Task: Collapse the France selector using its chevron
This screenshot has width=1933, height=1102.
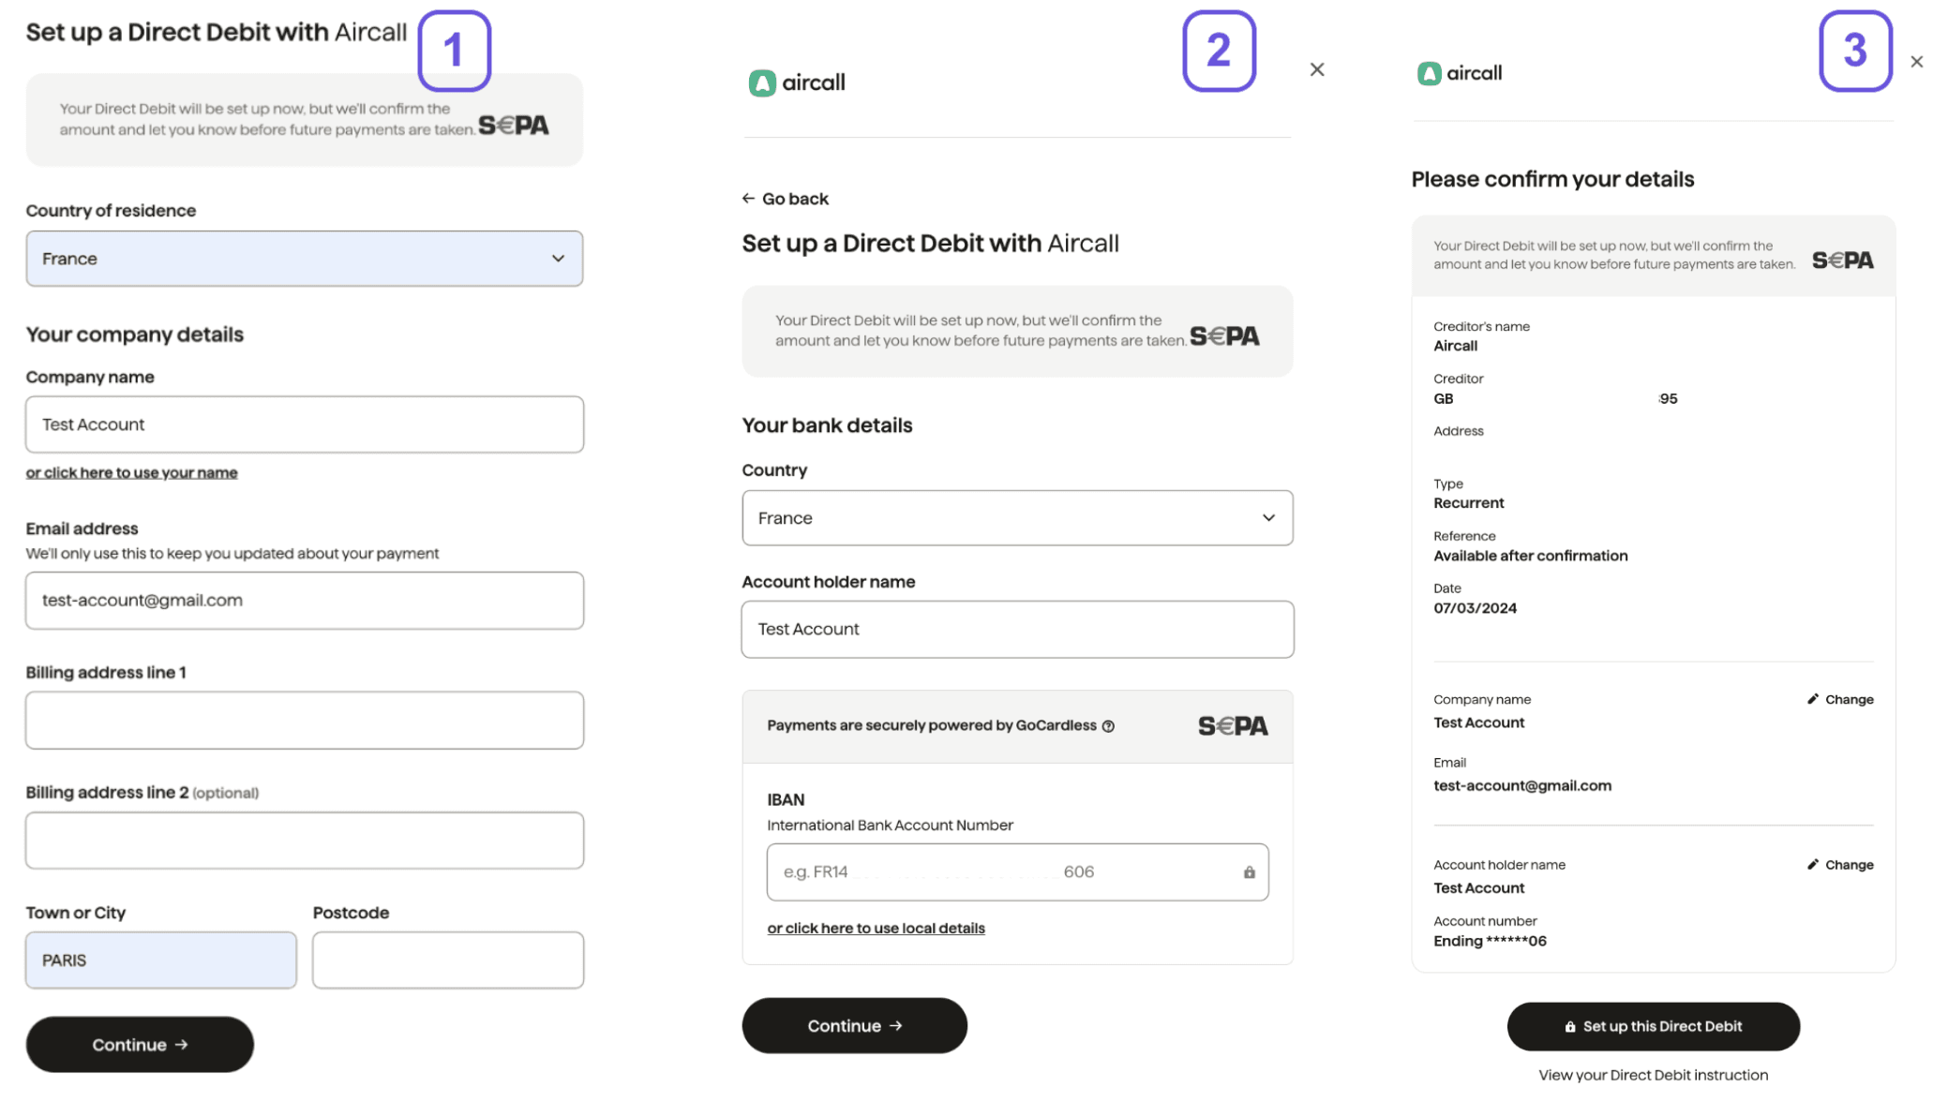Action: point(558,259)
